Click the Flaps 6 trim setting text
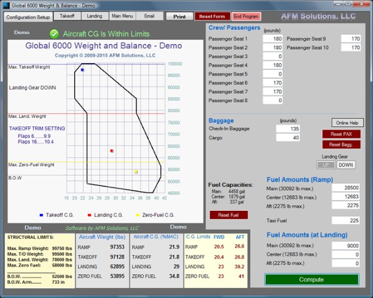The height and width of the screenshot is (298, 373). pos(34,136)
